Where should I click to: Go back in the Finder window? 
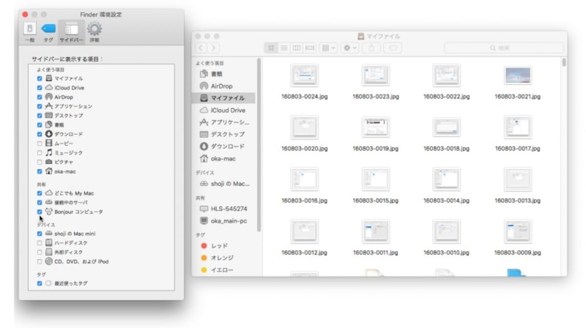pos(202,48)
